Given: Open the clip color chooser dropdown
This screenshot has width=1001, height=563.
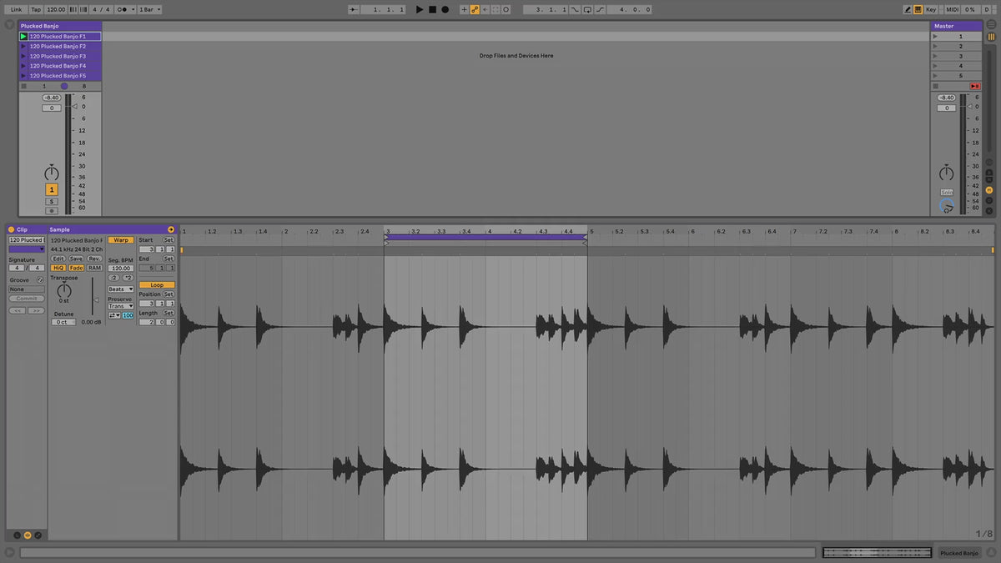Looking at the screenshot, I should [27, 249].
